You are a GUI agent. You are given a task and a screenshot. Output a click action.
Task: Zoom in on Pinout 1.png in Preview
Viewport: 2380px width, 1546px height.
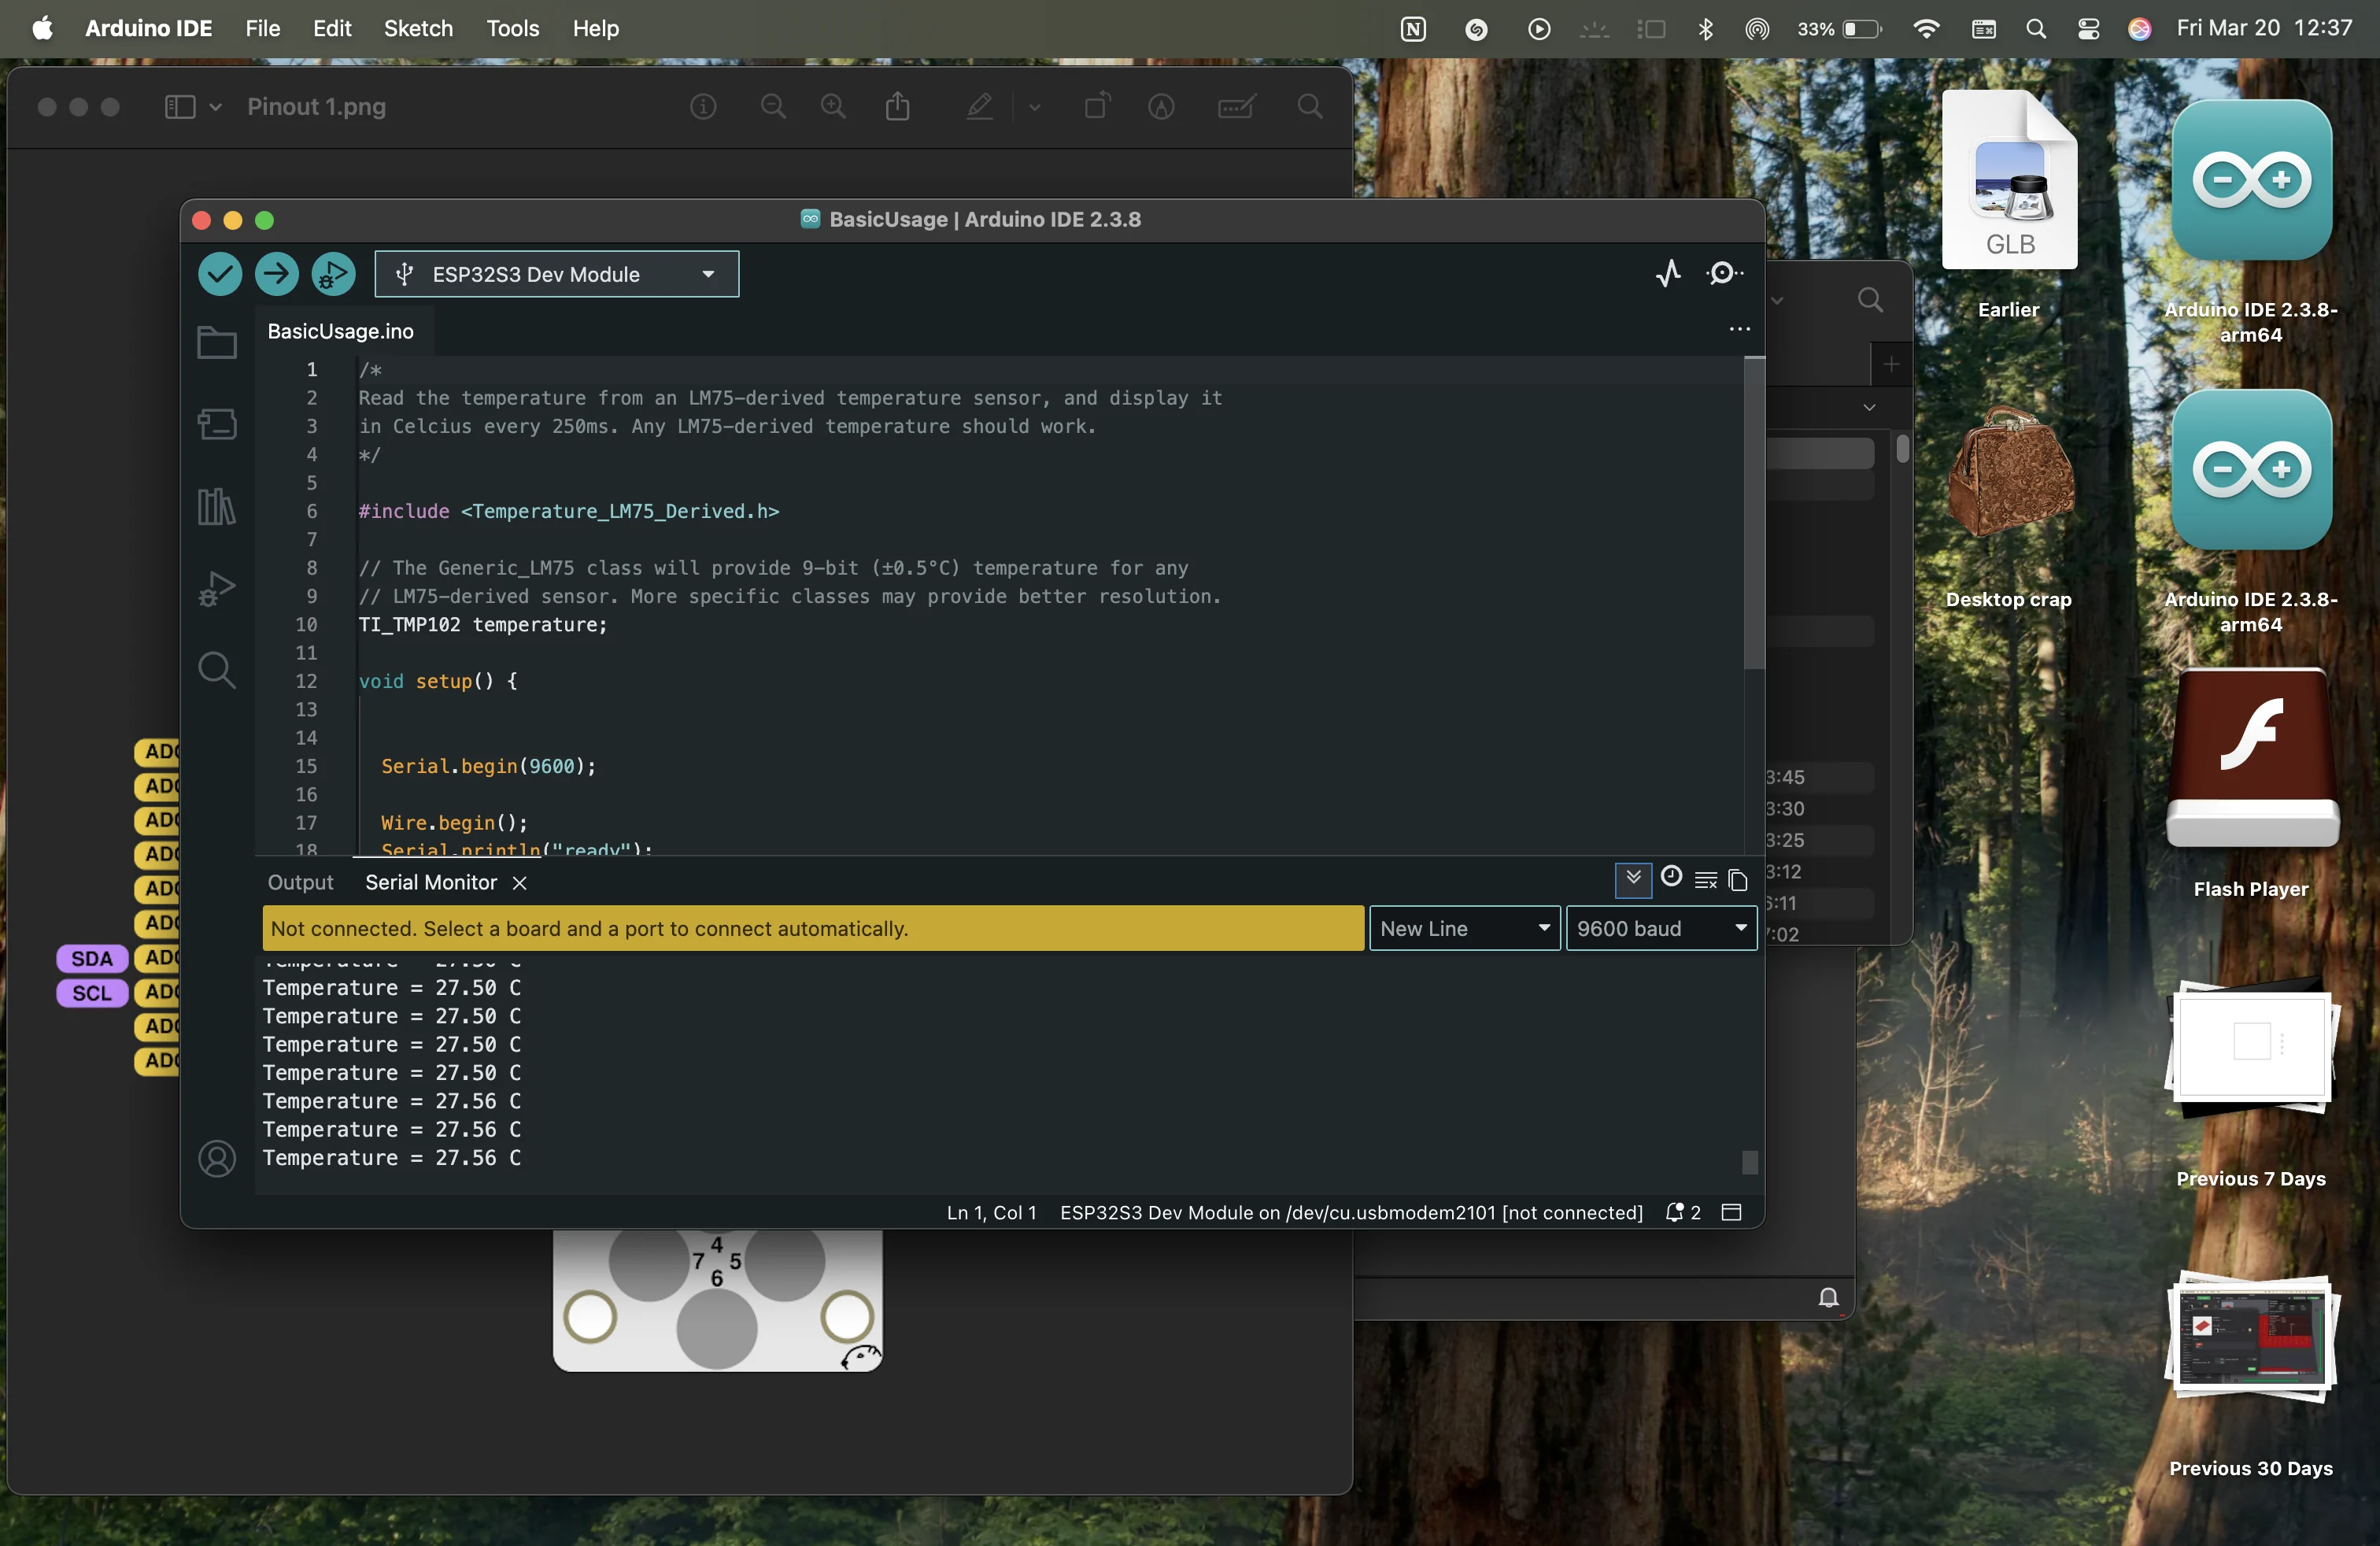tap(833, 106)
